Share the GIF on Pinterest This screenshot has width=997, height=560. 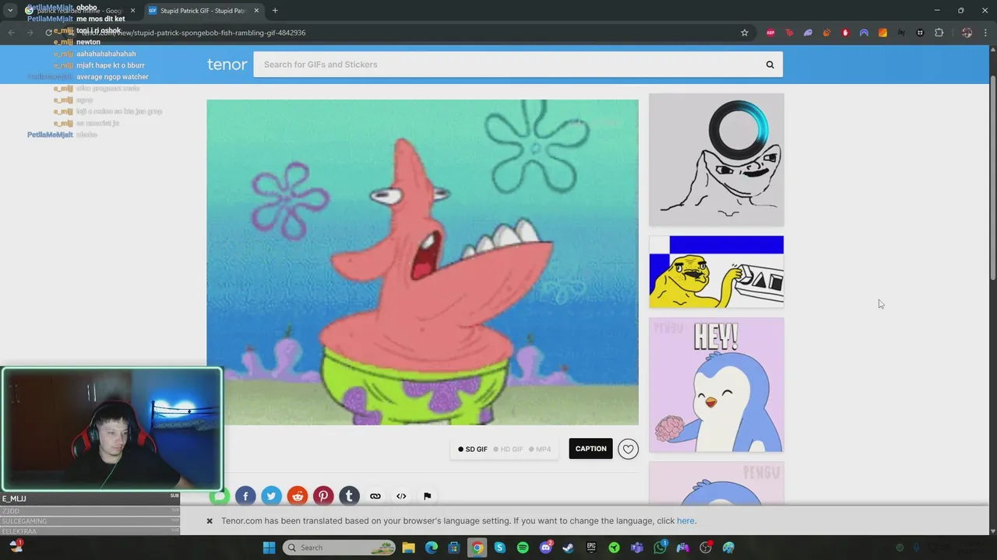pyautogui.click(x=323, y=496)
